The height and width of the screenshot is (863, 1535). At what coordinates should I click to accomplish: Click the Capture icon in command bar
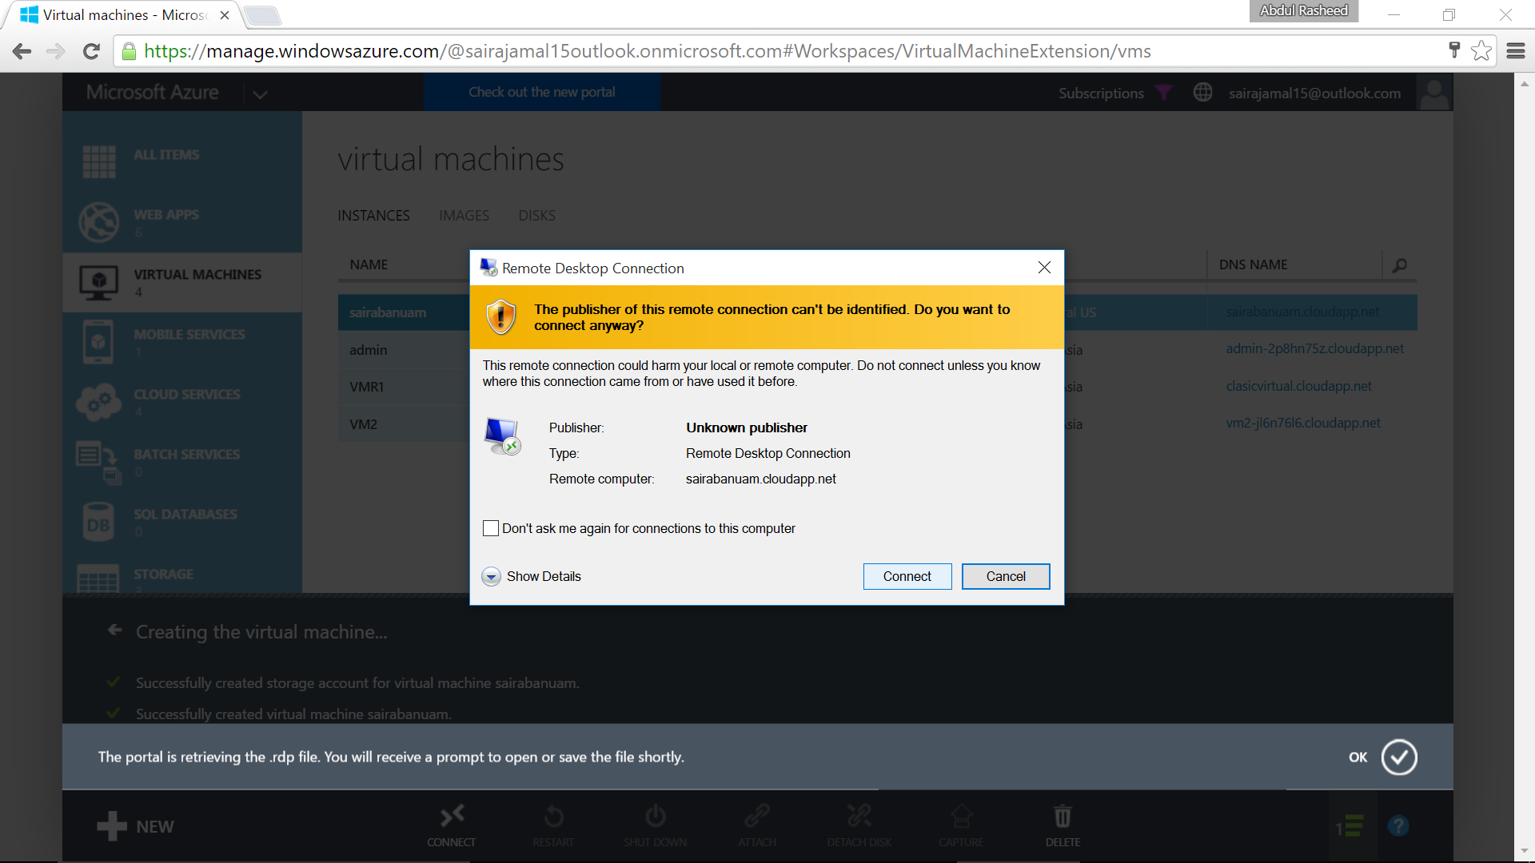[962, 816]
